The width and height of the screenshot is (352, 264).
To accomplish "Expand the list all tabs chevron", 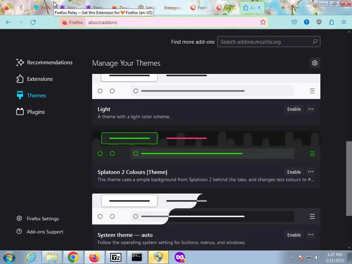I will [x=297, y=8].
